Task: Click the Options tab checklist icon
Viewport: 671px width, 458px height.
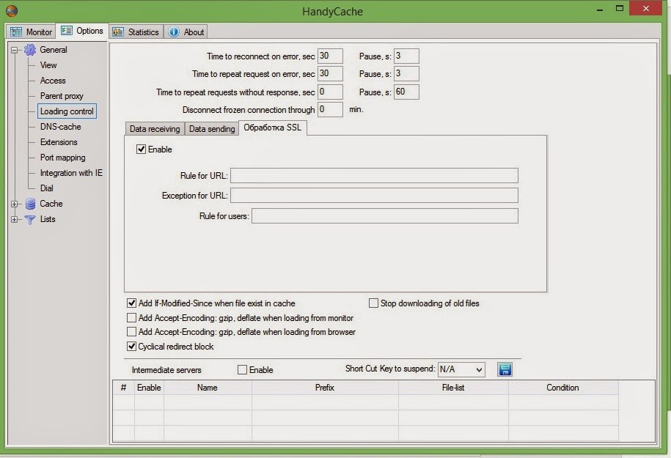Action: (66, 31)
